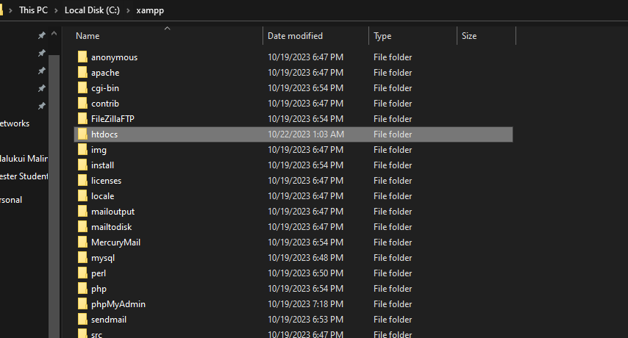Click the php folder icon
This screenshot has height=338, width=628.
82,288
